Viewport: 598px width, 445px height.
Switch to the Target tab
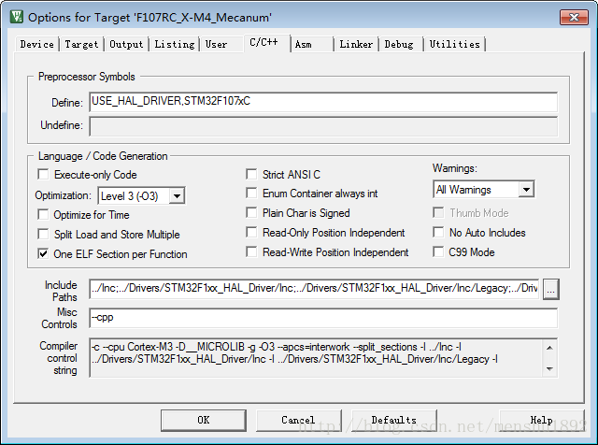(81, 44)
